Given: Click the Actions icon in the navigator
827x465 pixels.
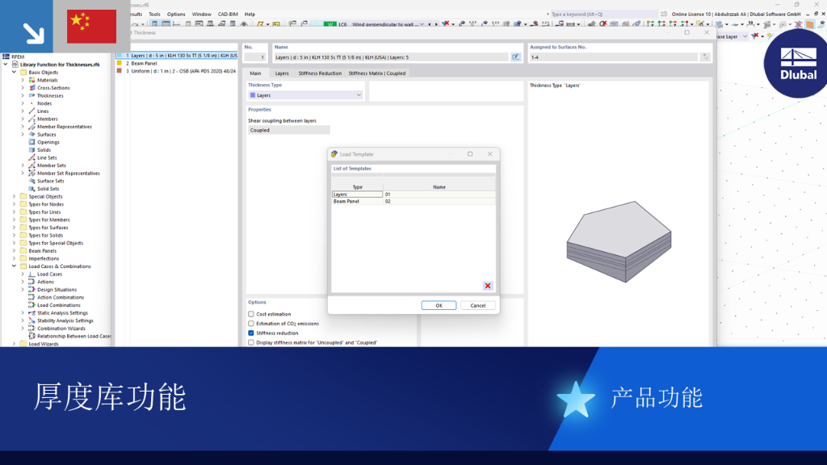Looking at the screenshot, I should click(x=31, y=282).
